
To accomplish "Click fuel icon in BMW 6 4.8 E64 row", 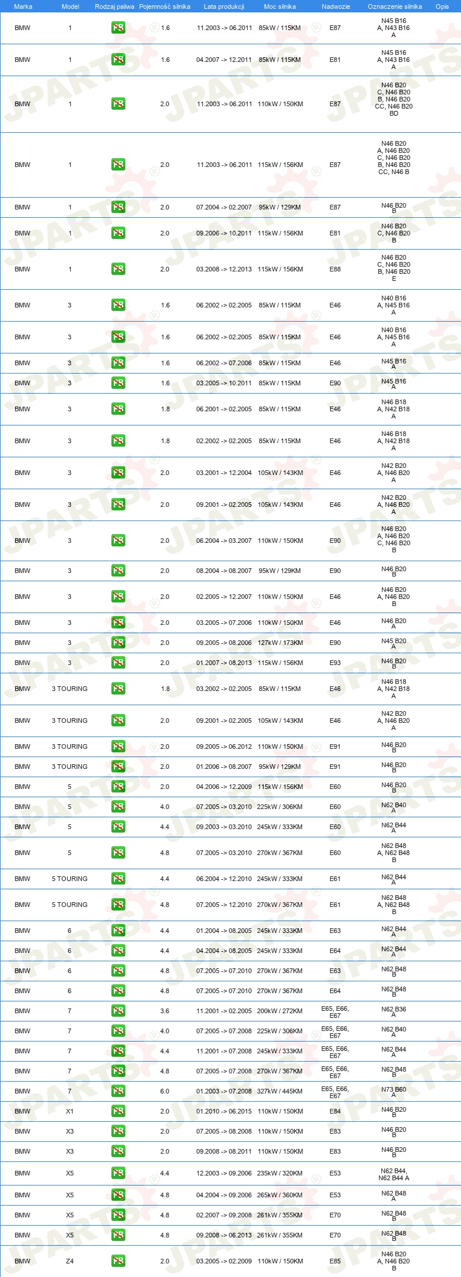I will pos(118,991).
